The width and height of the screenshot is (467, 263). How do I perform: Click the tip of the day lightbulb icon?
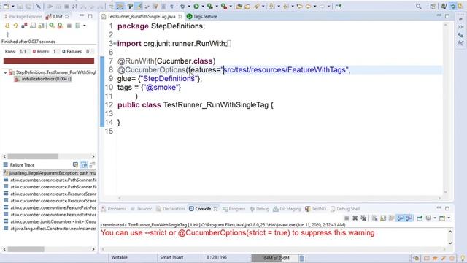click(x=462, y=258)
